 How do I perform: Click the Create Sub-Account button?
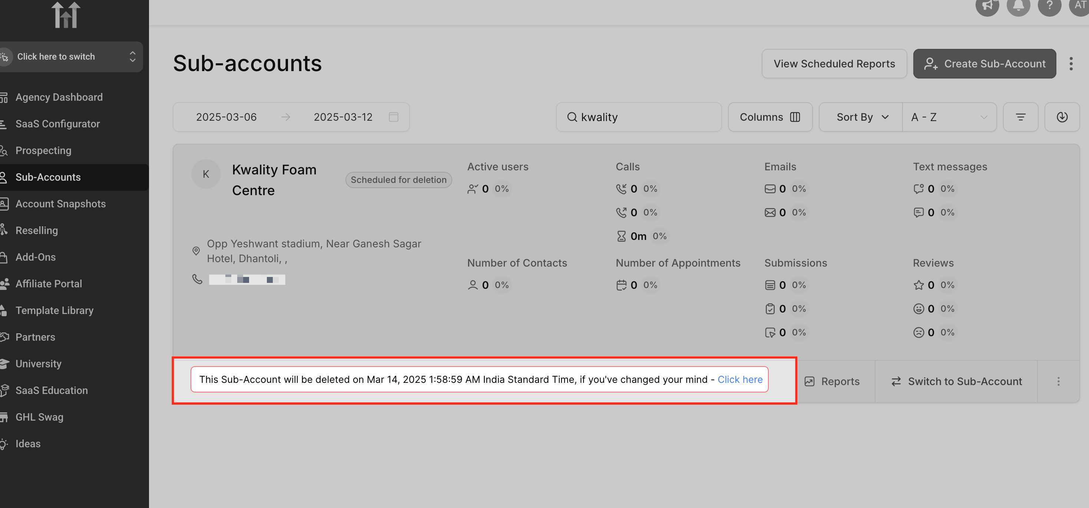(x=984, y=64)
